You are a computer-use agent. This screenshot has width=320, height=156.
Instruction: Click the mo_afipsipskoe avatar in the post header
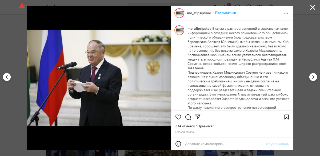[x=179, y=13]
